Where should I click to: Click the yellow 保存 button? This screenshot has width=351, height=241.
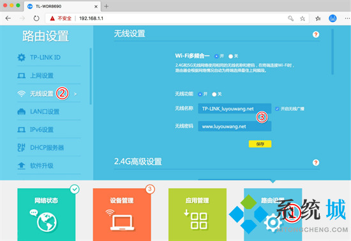click(260, 144)
